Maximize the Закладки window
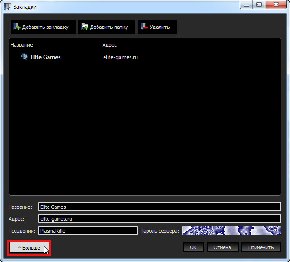290x262 pixels. click(x=259, y=5)
